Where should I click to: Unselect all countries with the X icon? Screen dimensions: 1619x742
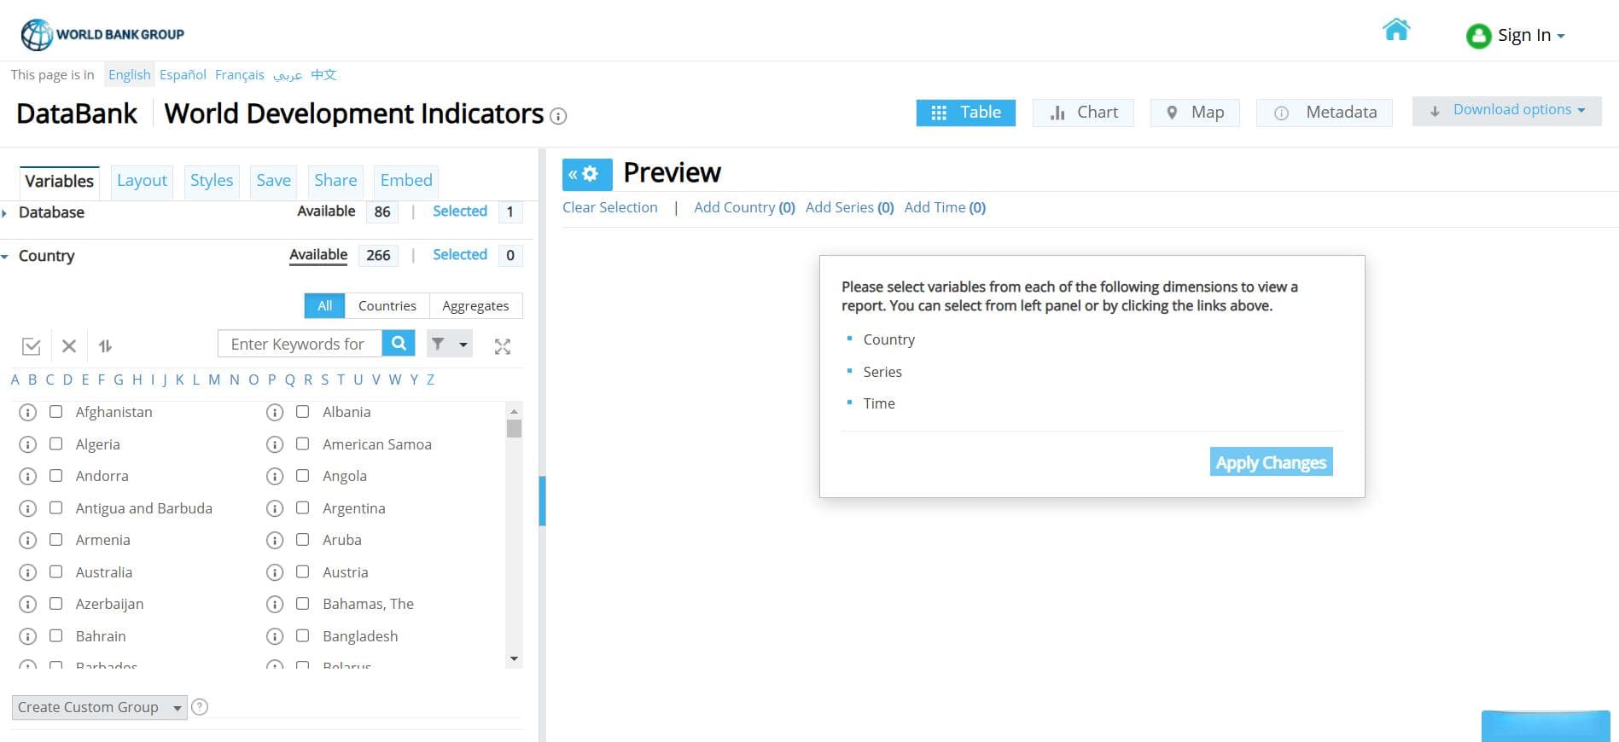coord(69,346)
